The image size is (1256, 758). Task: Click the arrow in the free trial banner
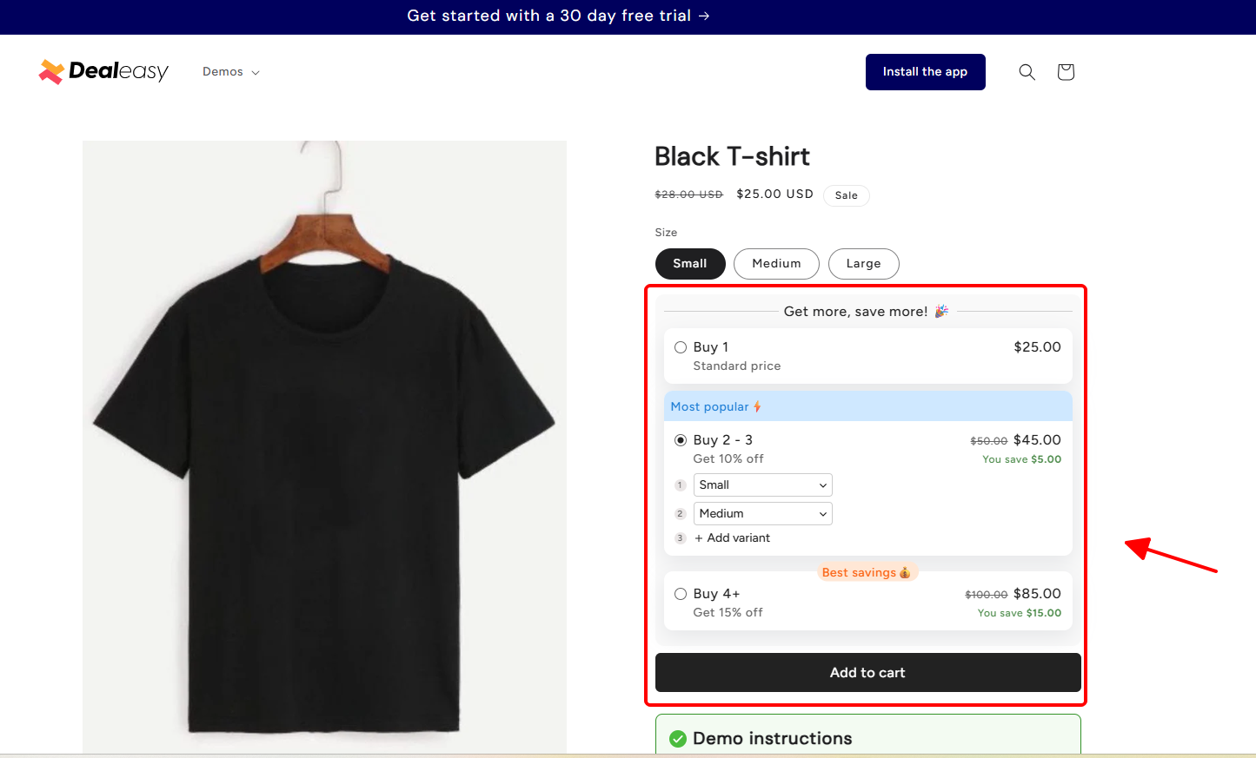click(x=704, y=16)
